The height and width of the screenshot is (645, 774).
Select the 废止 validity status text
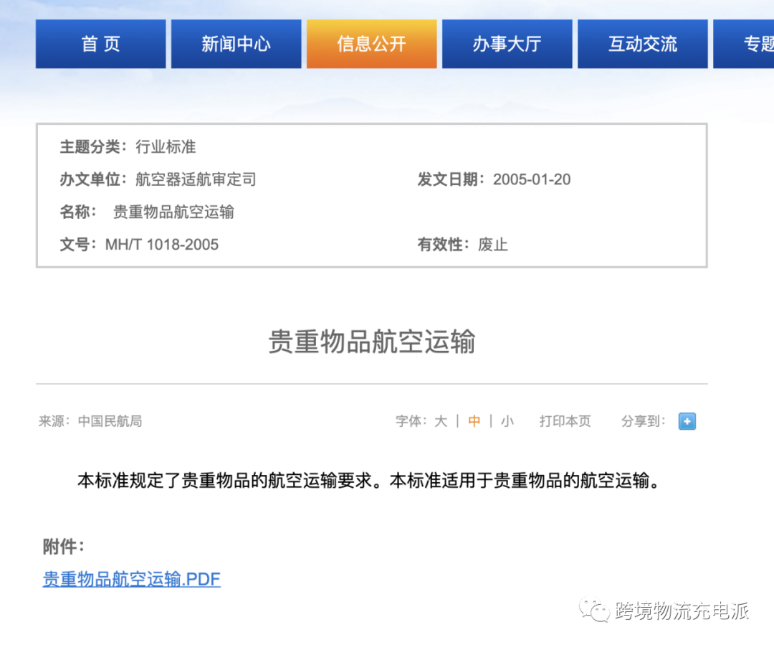coord(492,244)
